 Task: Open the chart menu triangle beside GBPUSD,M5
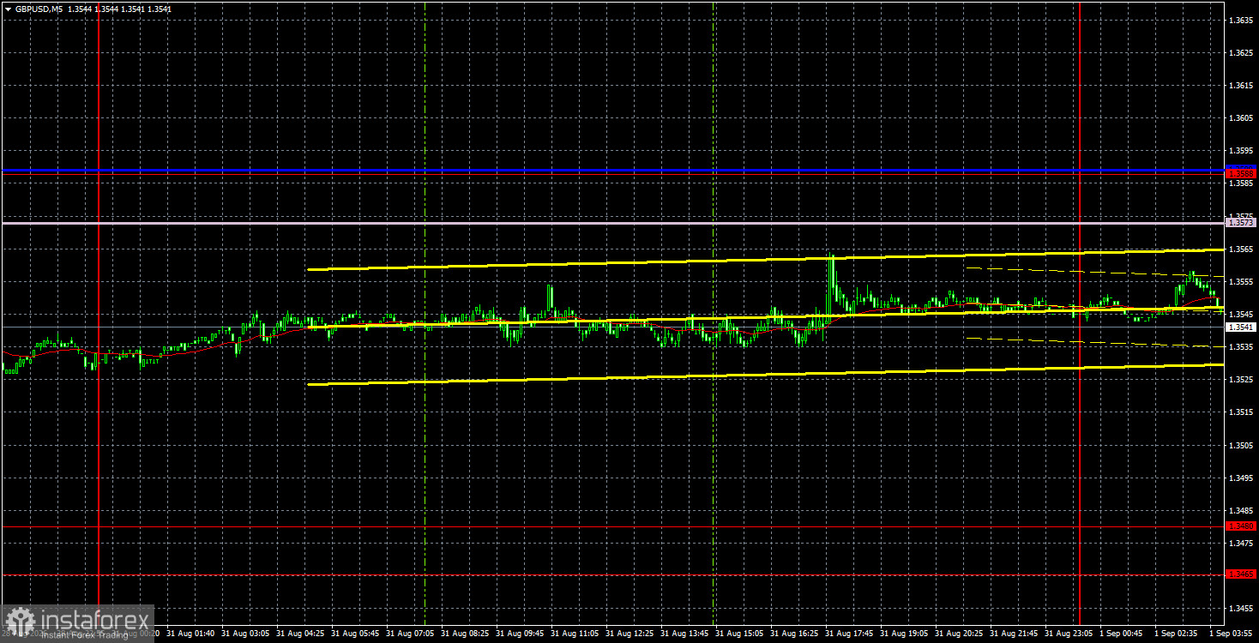click(8, 9)
